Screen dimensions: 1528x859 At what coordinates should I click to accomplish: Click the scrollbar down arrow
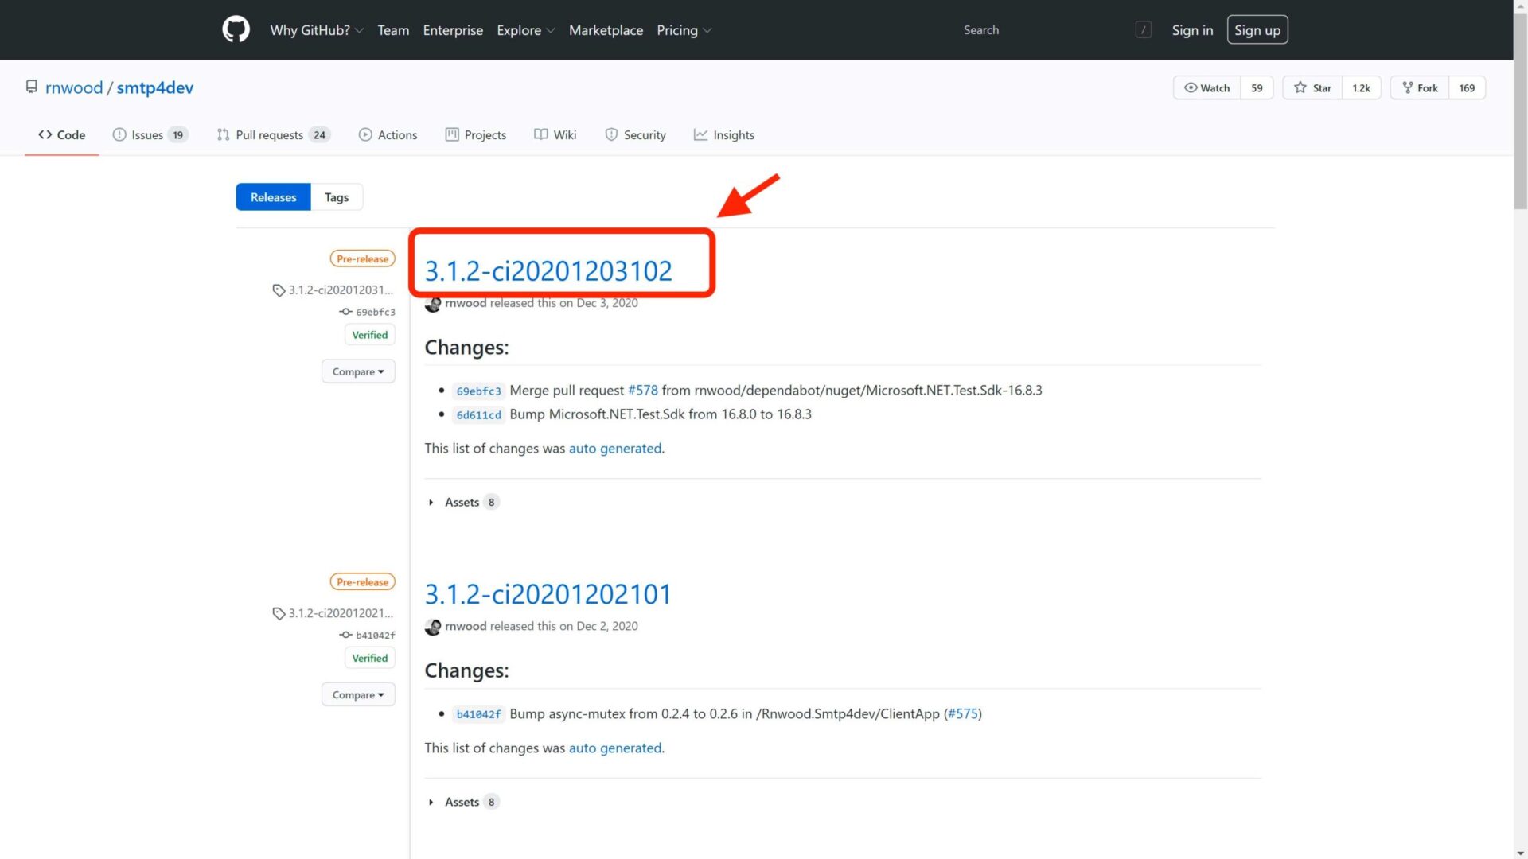pos(1521,853)
